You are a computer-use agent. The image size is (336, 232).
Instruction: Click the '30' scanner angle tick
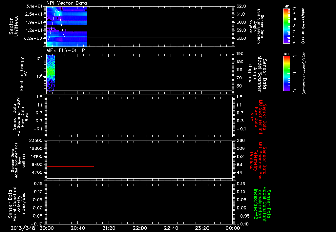(239, 86)
